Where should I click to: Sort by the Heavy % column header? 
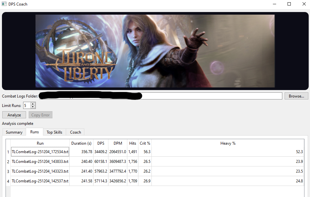tap(228, 143)
